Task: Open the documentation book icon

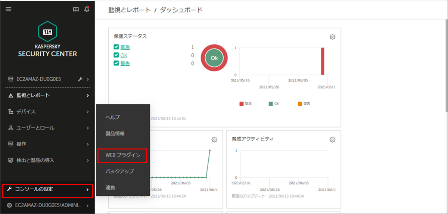Action: (76, 9)
